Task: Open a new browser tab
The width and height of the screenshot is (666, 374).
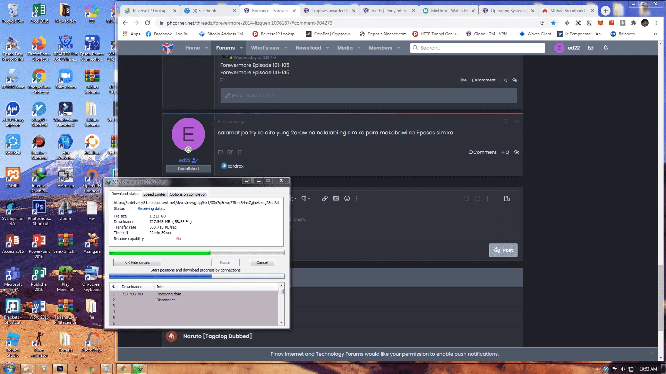Action: point(606,11)
